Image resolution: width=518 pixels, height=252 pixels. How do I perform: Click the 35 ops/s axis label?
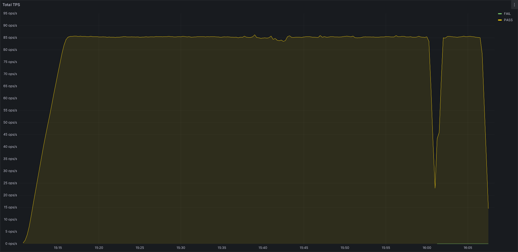(x=10, y=159)
